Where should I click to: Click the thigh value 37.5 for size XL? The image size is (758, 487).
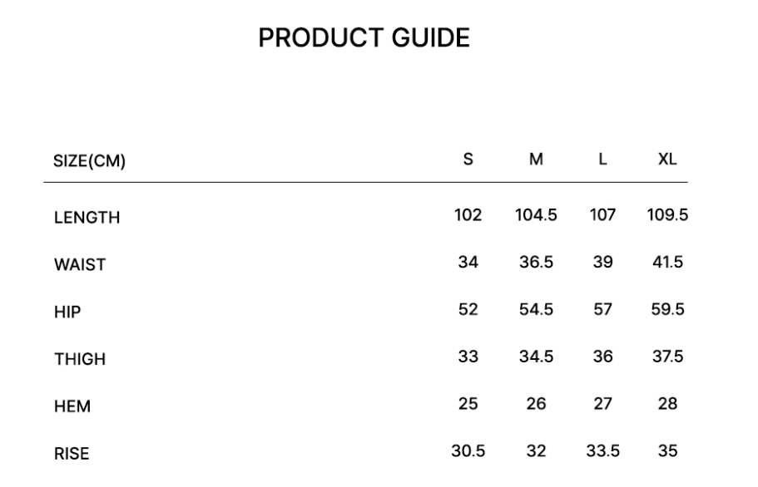(x=667, y=357)
